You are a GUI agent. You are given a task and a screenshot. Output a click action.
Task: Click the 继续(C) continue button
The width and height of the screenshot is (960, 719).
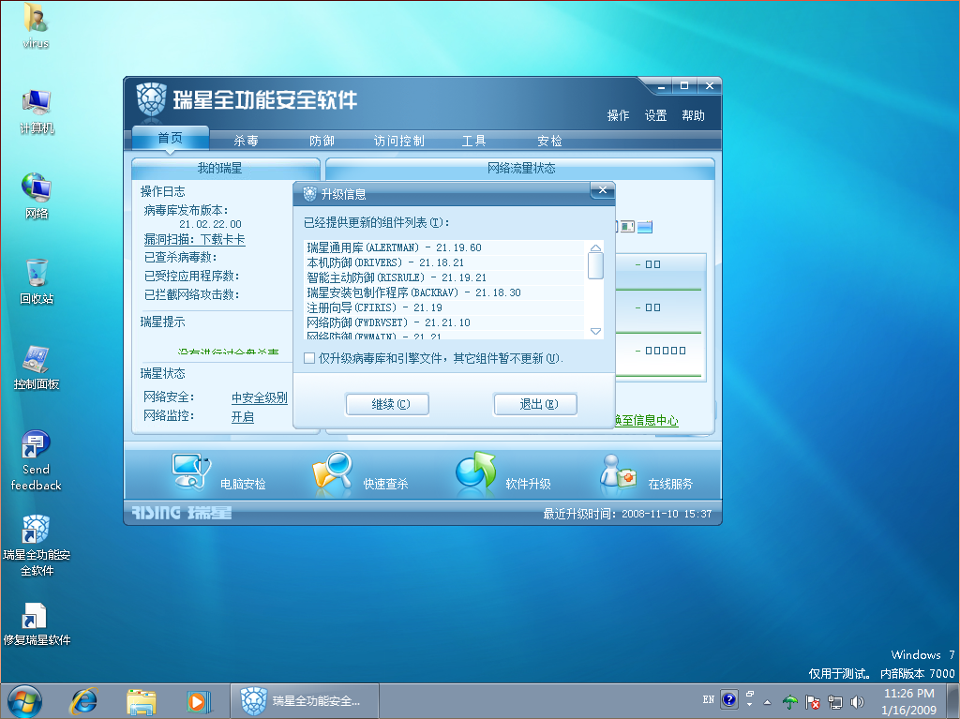point(387,404)
